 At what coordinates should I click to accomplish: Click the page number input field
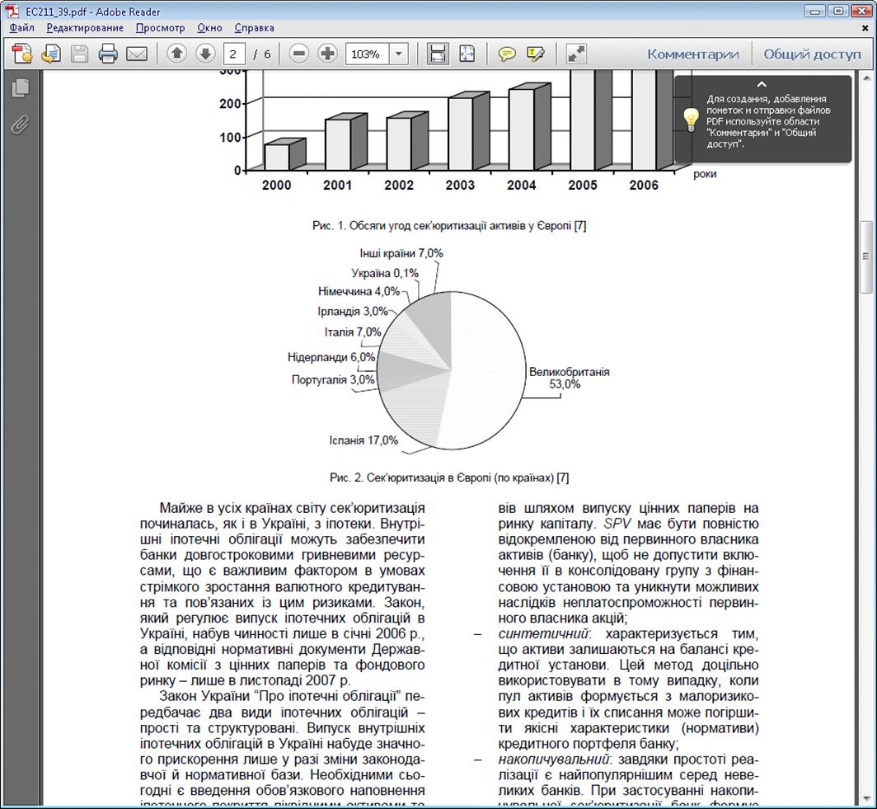click(x=232, y=54)
